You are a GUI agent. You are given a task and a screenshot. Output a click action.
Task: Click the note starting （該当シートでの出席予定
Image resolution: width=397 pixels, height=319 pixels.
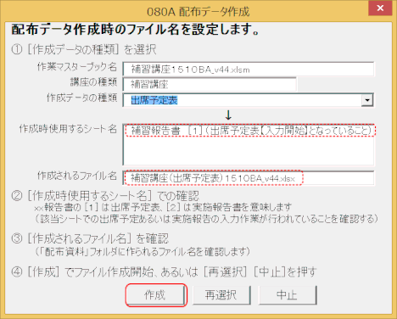[206, 219]
